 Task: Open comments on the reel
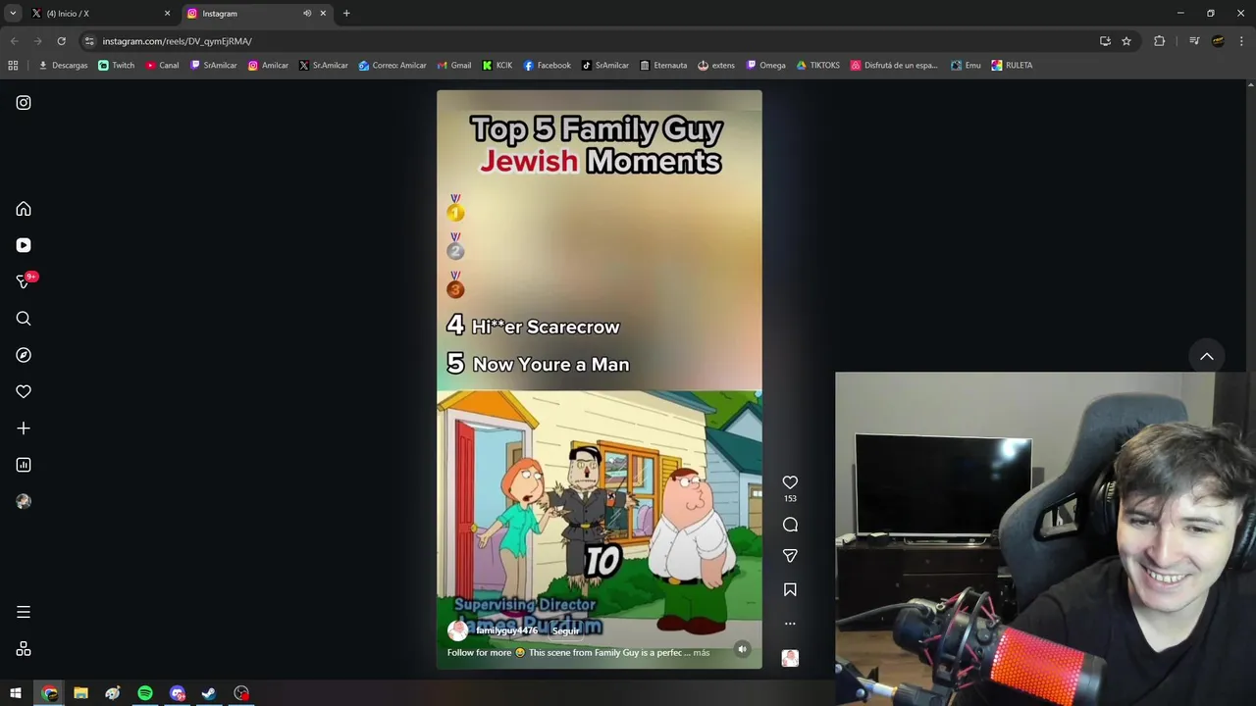coord(790,525)
